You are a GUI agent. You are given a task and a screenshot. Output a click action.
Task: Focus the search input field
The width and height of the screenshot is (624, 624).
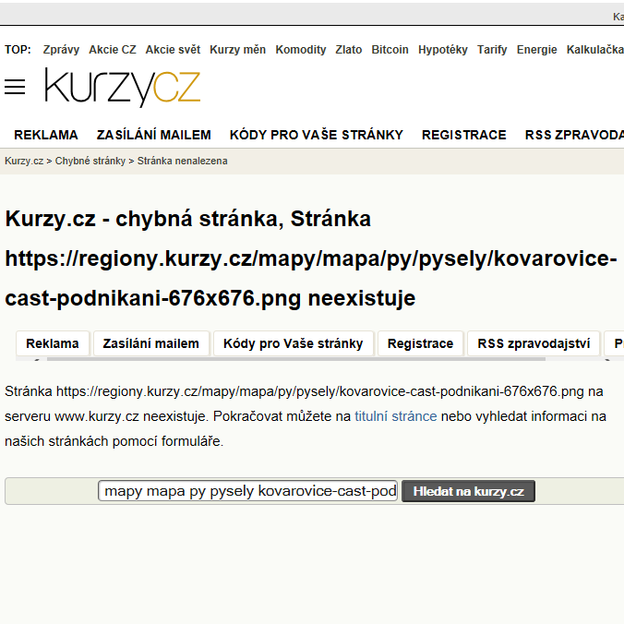(x=247, y=491)
